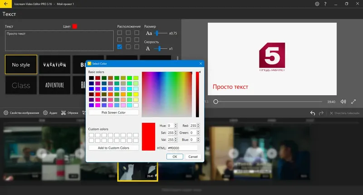363x195 pixels.
Task: Open settings via the gear icon in title bar
Action: click(317, 4)
